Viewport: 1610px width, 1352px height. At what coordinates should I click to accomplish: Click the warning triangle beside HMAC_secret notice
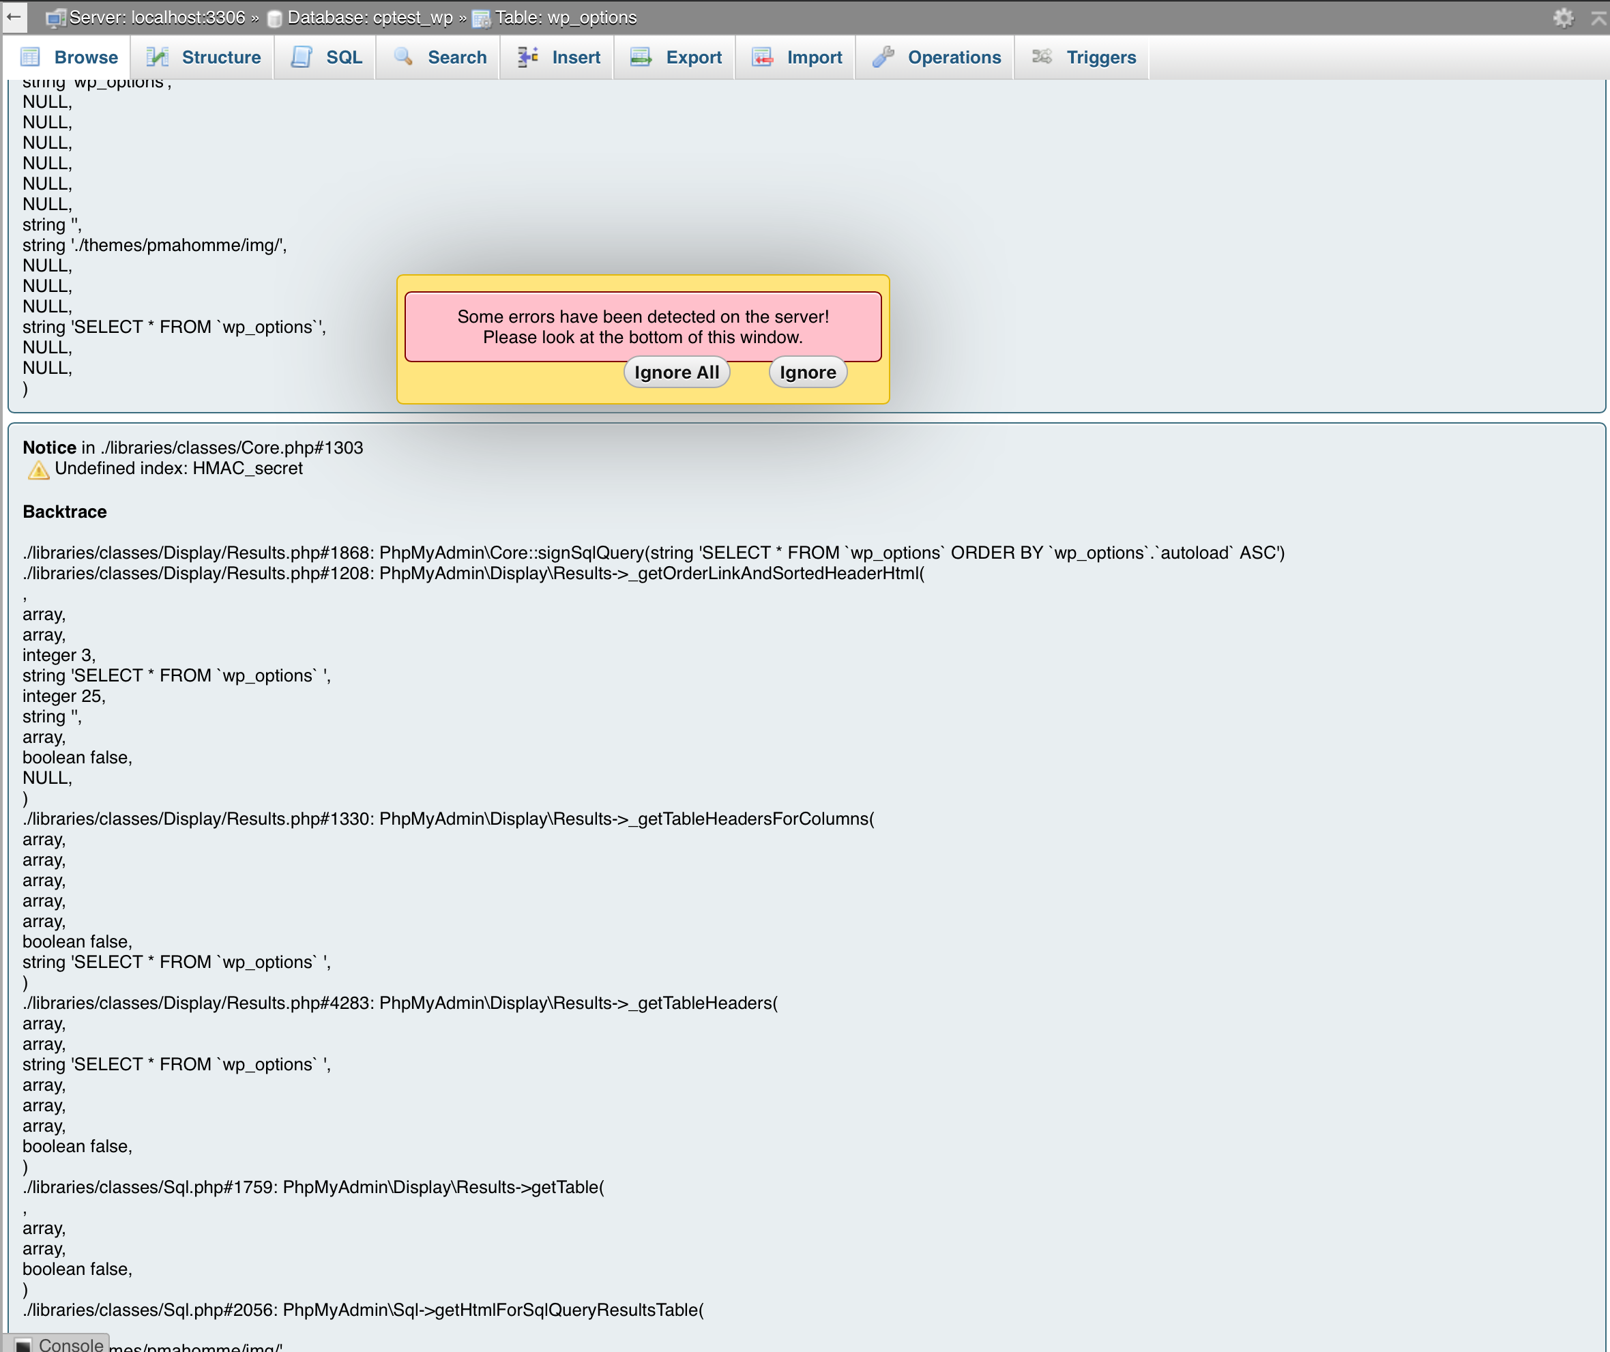[38, 469]
